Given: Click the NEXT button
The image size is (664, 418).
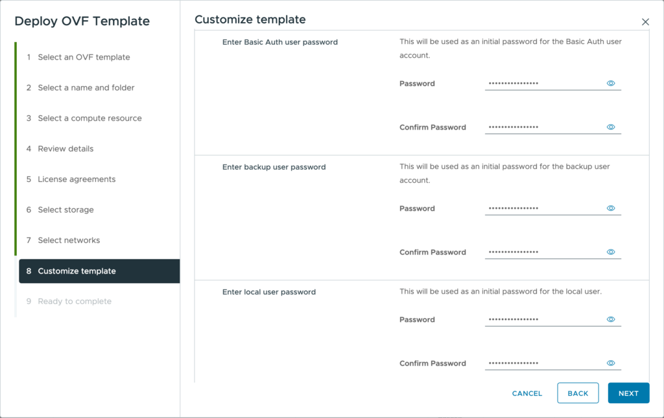Looking at the screenshot, I should click(628, 393).
